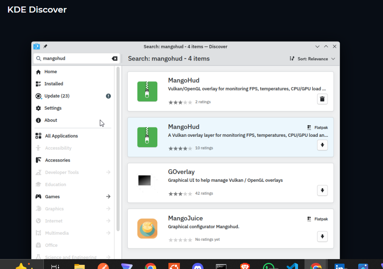Expand Graphics subcategories arrow
Image resolution: width=383 pixels, height=269 pixels.
click(108, 209)
